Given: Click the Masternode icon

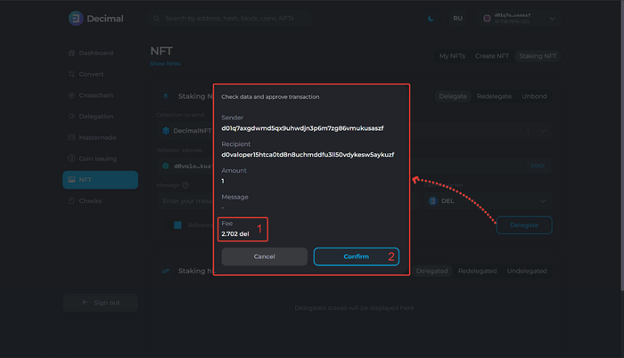Looking at the screenshot, I should pos(71,137).
